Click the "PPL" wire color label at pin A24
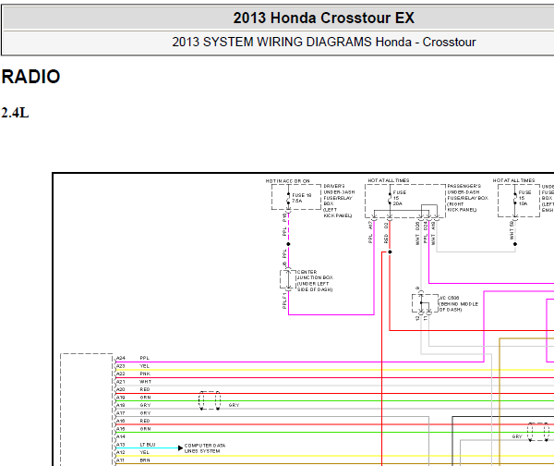The image size is (554, 466). [145, 358]
